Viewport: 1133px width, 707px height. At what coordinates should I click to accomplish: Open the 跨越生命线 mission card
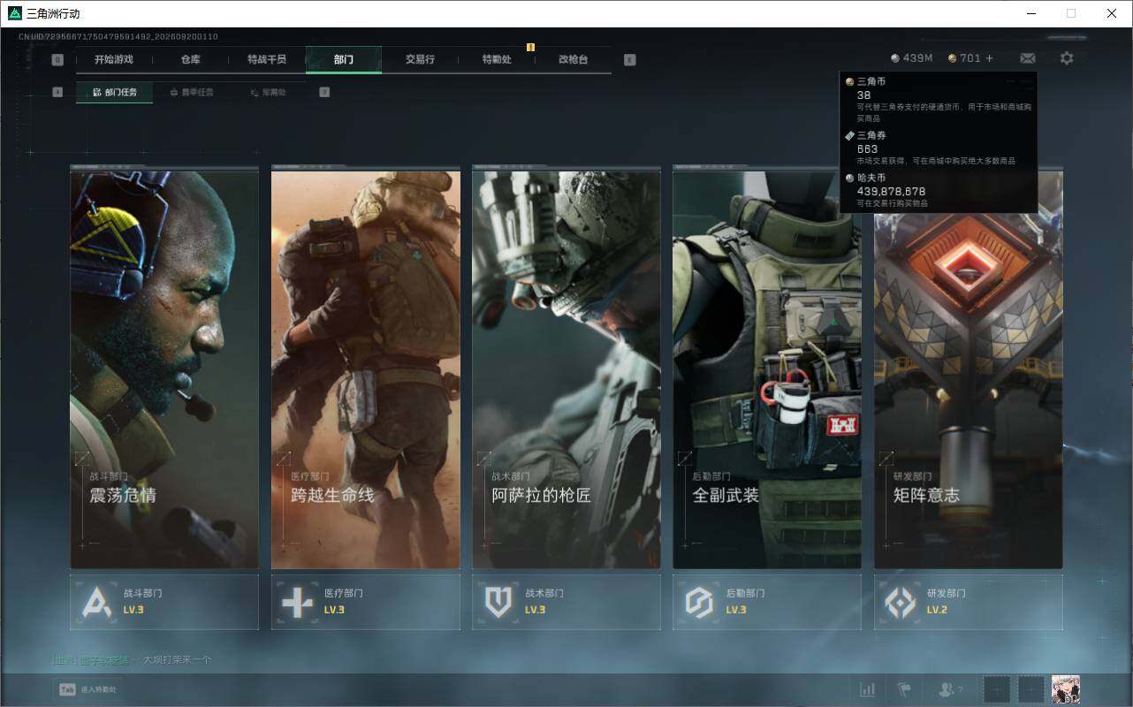click(x=365, y=369)
